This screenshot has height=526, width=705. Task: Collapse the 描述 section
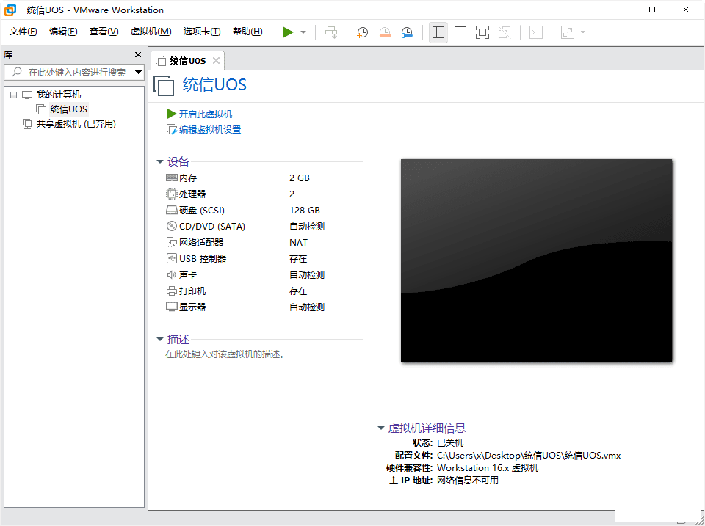click(x=160, y=339)
